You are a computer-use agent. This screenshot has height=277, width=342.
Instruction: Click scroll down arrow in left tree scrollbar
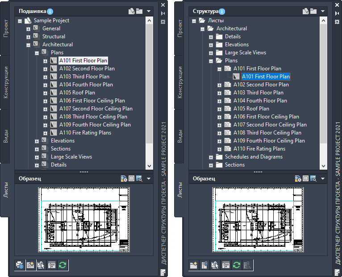click(149, 166)
